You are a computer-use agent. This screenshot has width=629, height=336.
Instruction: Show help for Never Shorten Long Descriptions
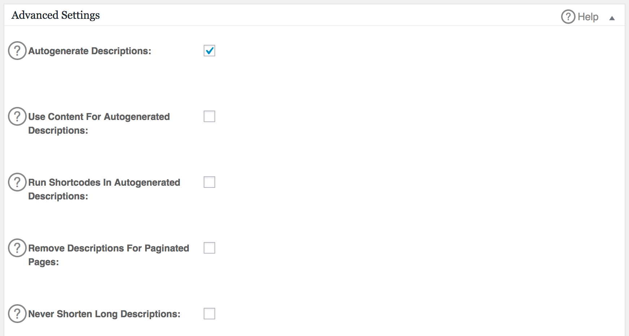click(x=17, y=314)
